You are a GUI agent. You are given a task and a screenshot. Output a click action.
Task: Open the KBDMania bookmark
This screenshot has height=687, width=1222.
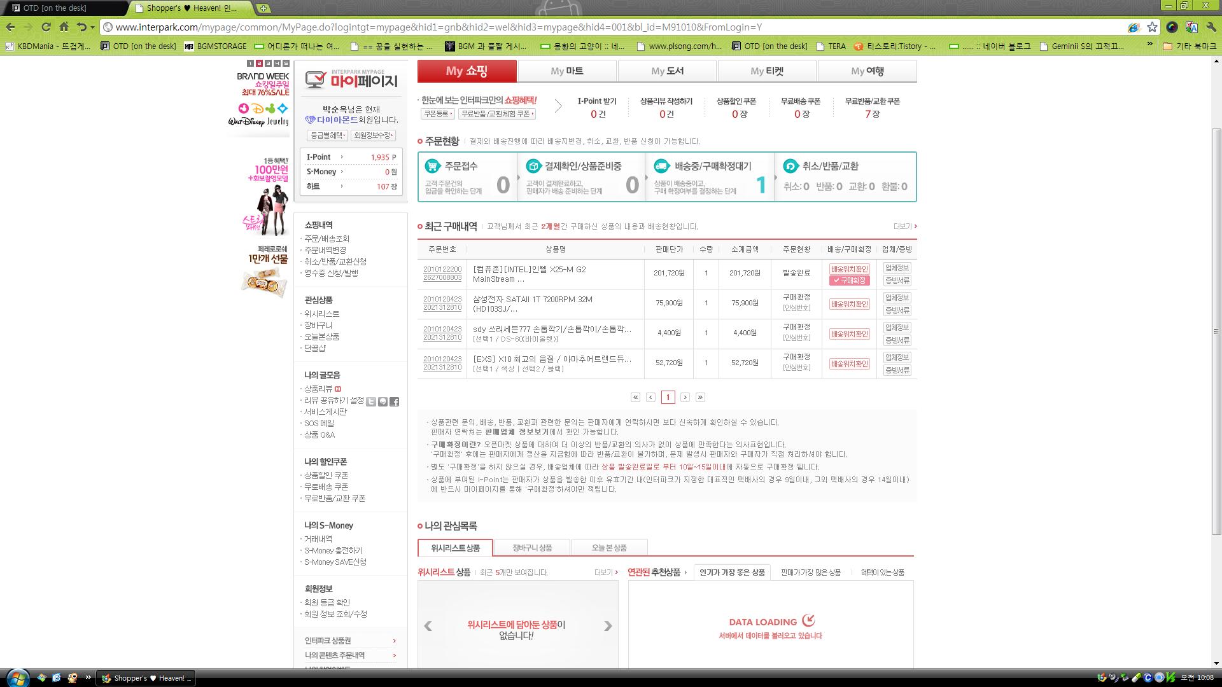48,46
